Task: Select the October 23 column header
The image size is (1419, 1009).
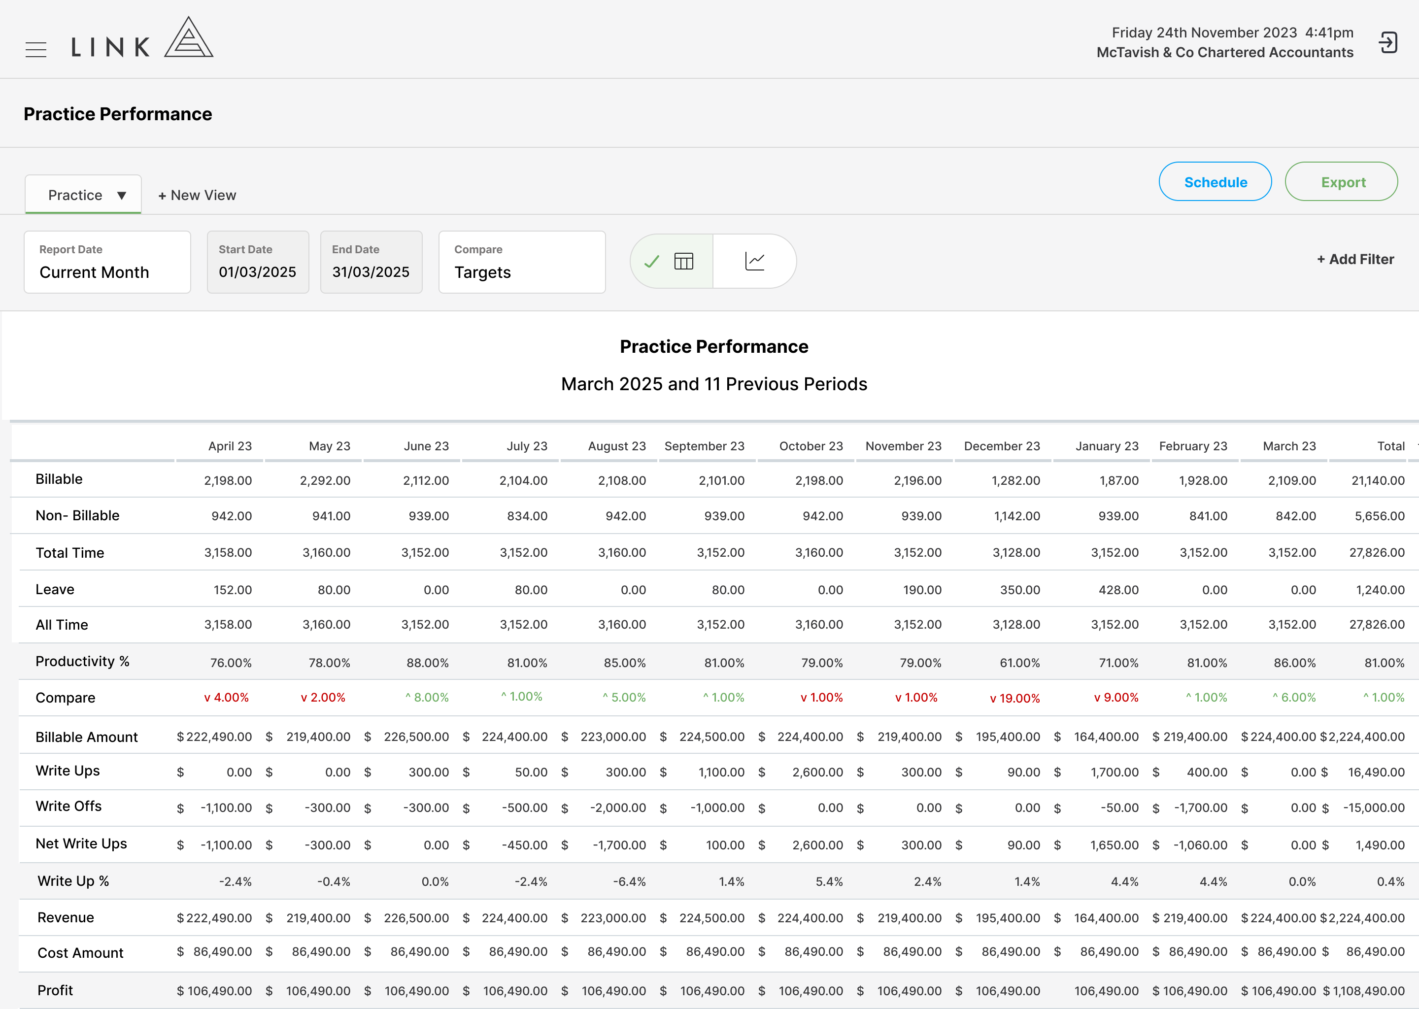Action: 811,446
